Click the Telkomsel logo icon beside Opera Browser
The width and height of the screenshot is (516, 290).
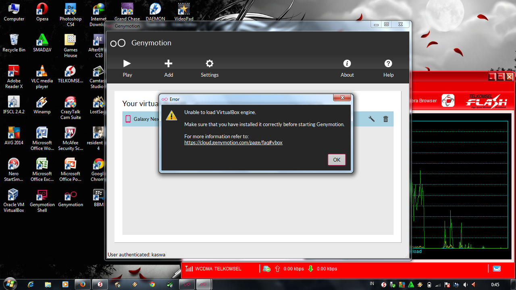click(x=448, y=101)
